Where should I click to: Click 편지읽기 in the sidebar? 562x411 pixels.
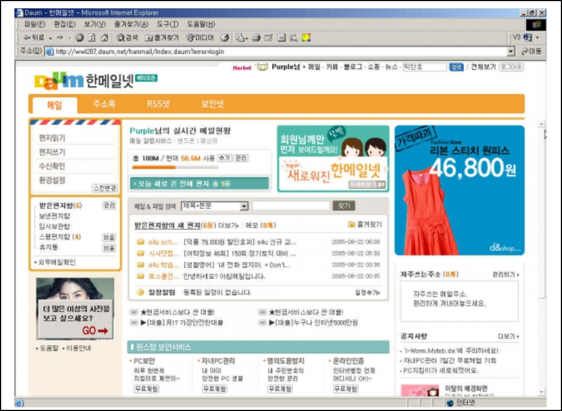coord(52,138)
